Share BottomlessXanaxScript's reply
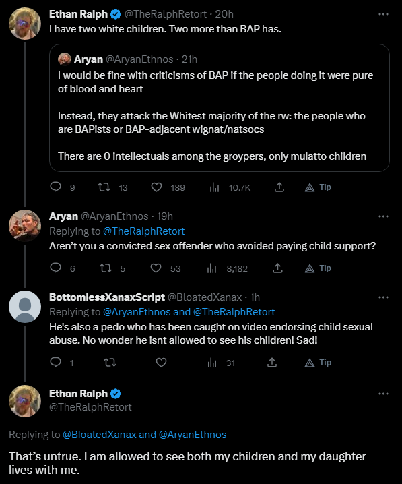The image size is (402, 484). click(x=271, y=362)
